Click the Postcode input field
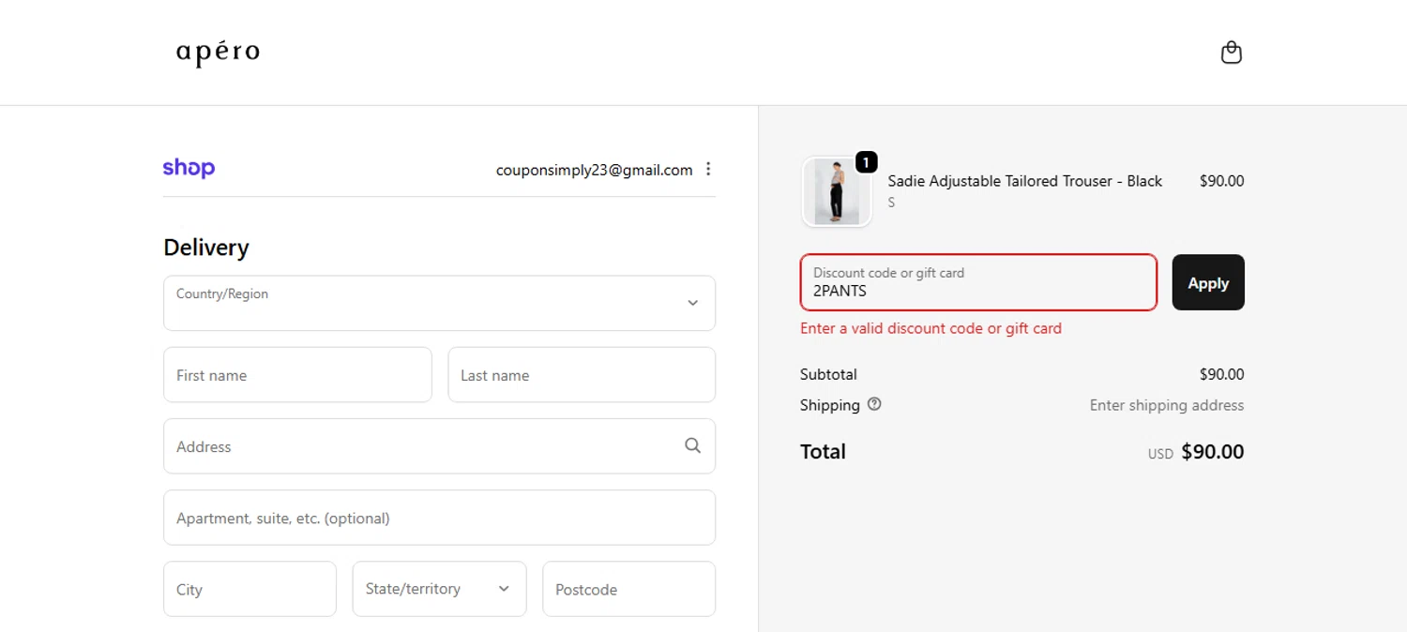1407x632 pixels. coord(628,589)
